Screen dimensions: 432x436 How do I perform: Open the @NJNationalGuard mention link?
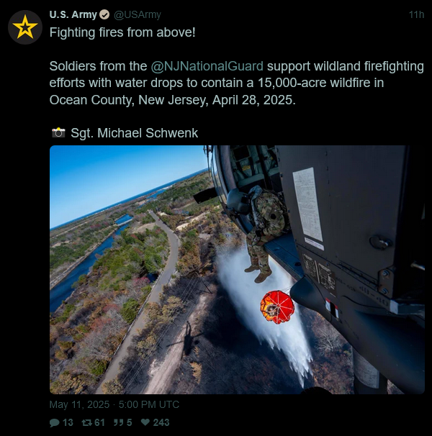(207, 66)
